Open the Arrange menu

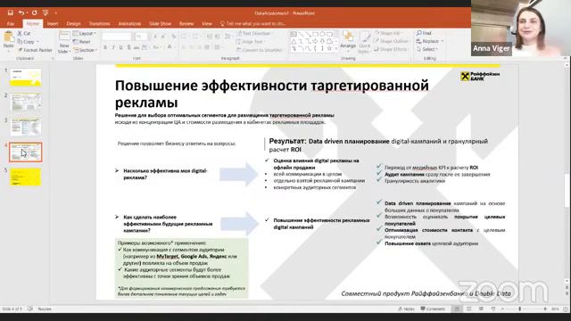pyautogui.click(x=348, y=40)
